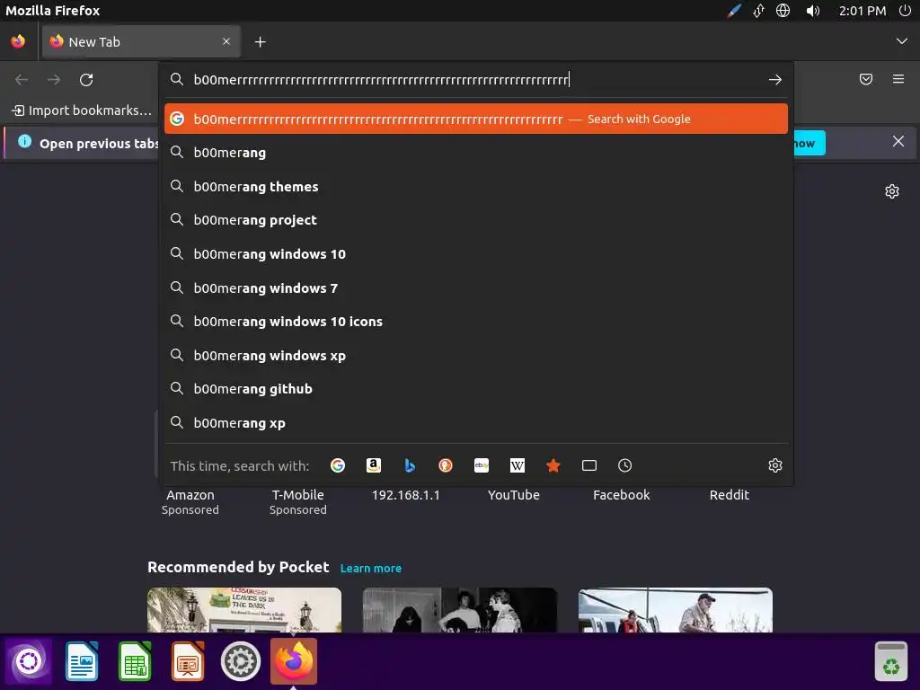Open 192.168.1.1 shortcut
920x690 pixels.
[405, 495]
